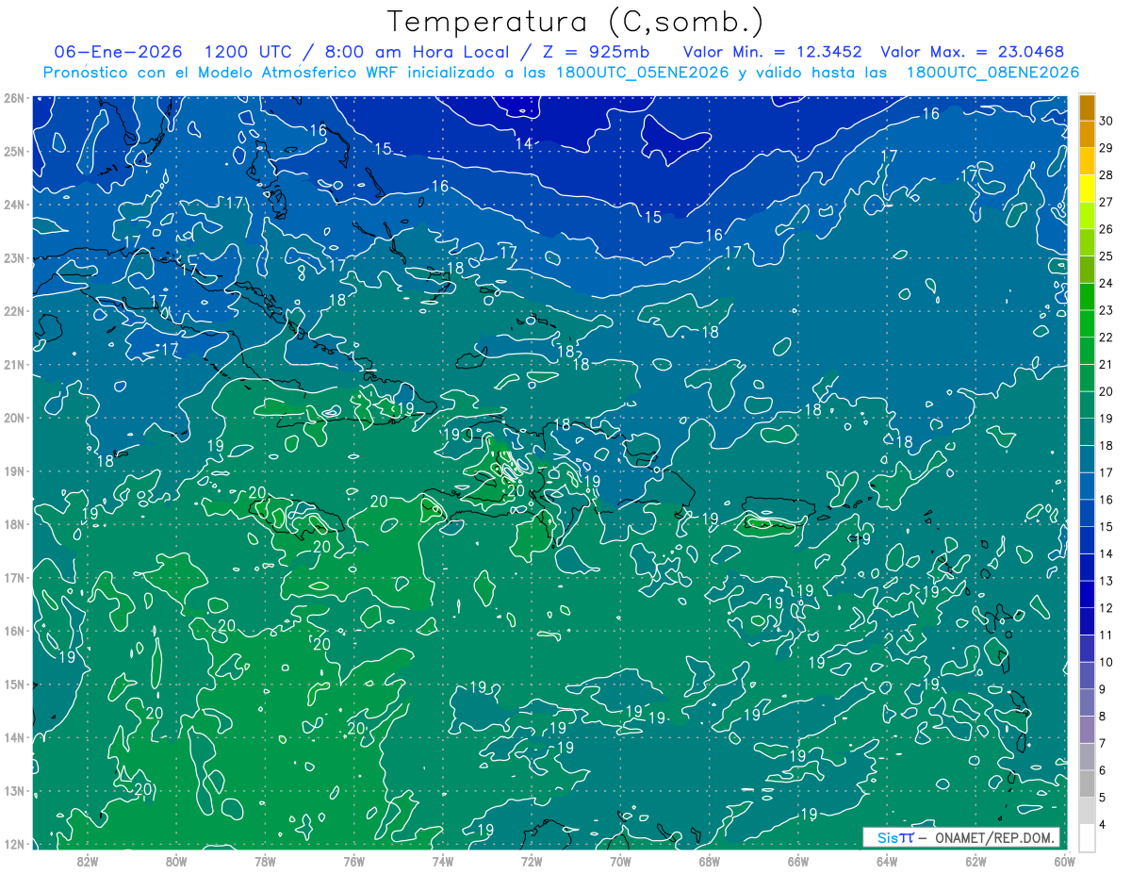The height and width of the screenshot is (874, 1131).
Task: Click the '64W' longitude axis label
Action: coord(887,861)
